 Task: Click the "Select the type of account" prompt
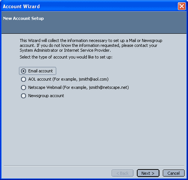click(x=66, y=57)
